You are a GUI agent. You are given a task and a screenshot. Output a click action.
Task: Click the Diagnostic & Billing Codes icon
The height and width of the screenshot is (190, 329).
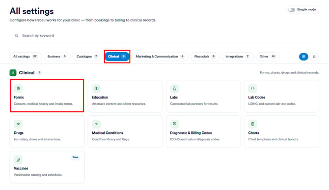[174, 124]
